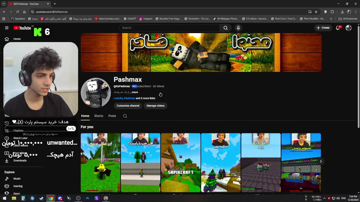Open the YouTube hamburger guide menu
The height and width of the screenshot is (202, 360).
tap(7, 28)
